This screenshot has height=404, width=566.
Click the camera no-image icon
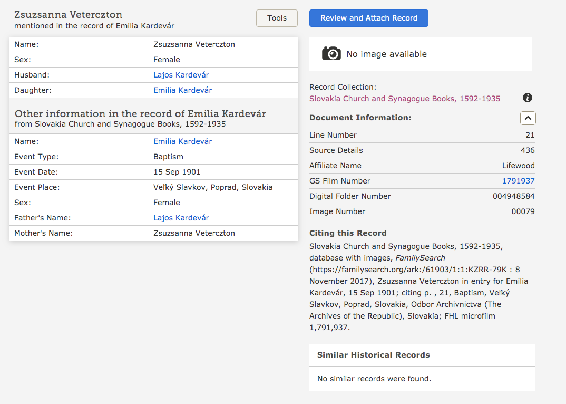point(331,53)
